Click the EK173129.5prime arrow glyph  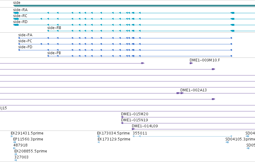point(99,142)
